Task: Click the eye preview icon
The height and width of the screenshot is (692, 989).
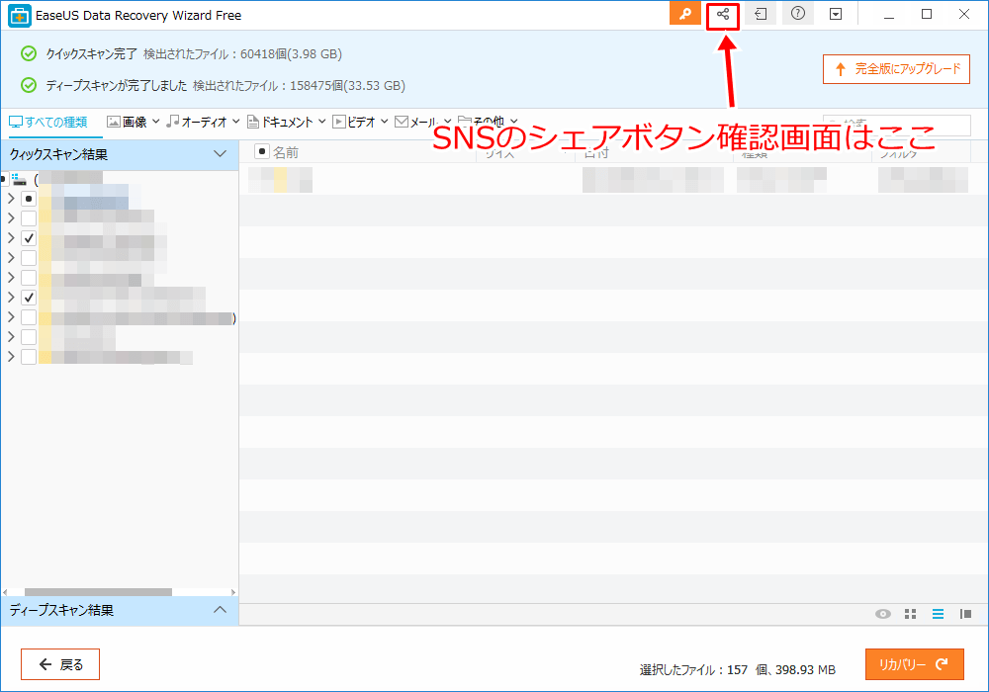Action: click(883, 614)
